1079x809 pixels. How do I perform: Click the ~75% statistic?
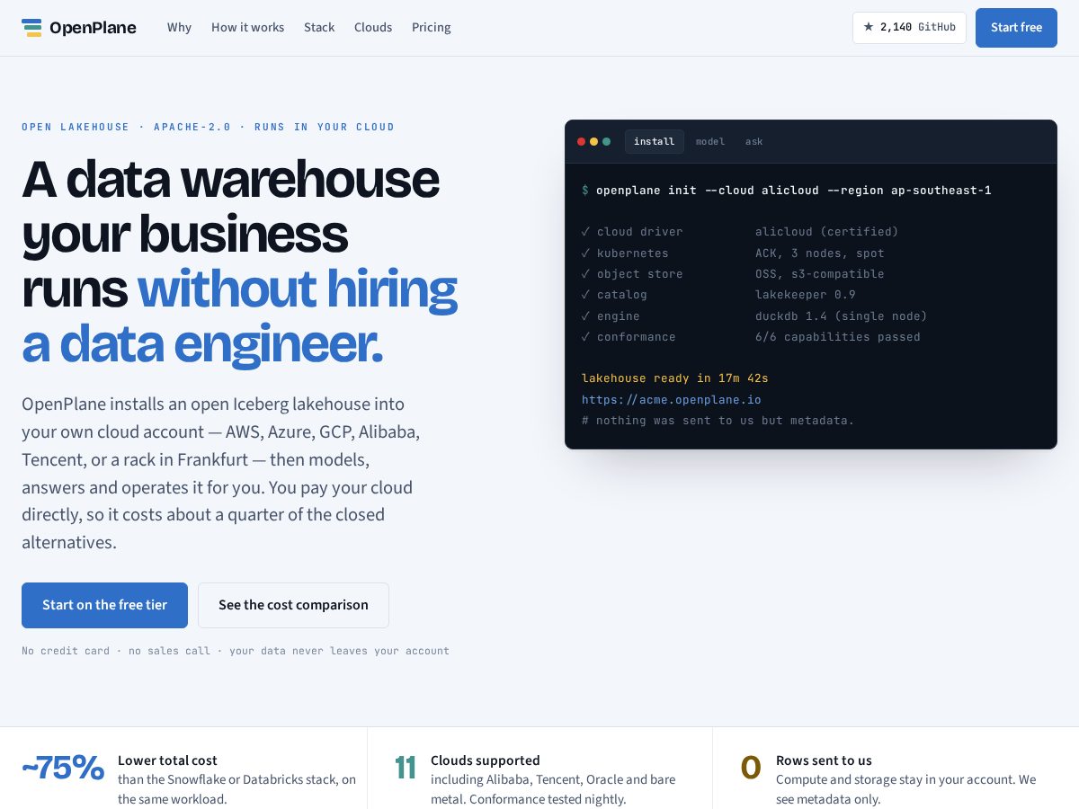63,768
